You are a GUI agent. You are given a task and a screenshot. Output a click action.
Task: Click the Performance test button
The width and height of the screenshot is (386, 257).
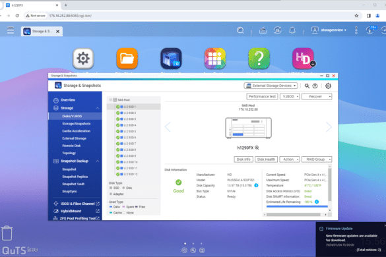point(262,96)
